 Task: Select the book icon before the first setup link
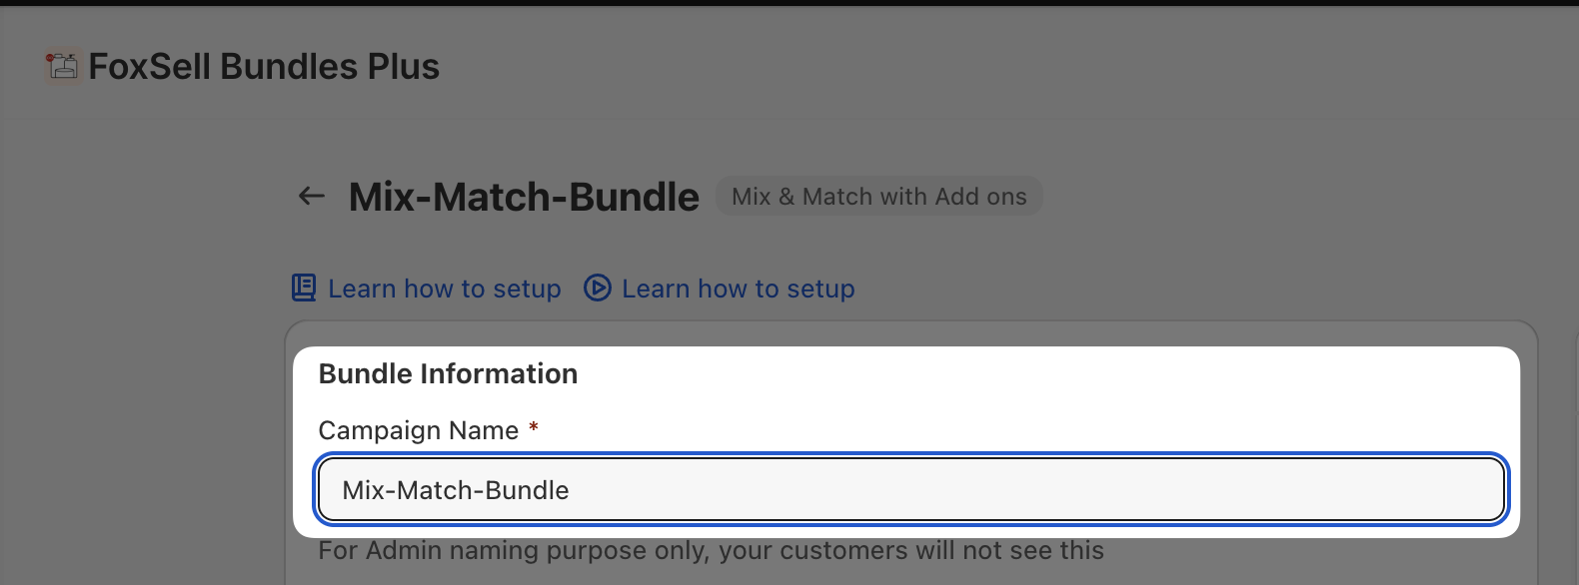[x=303, y=288]
